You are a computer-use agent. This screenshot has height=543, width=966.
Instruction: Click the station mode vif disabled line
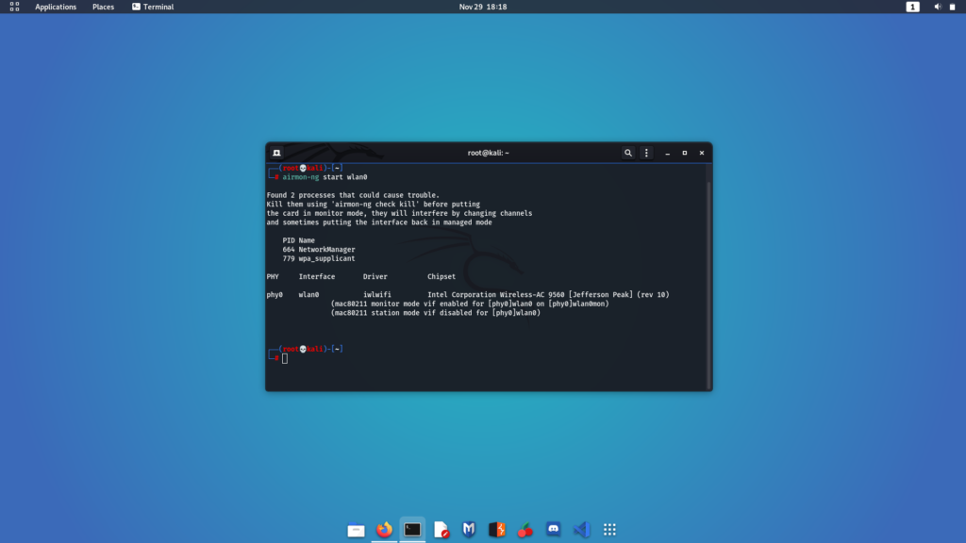tap(436, 313)
